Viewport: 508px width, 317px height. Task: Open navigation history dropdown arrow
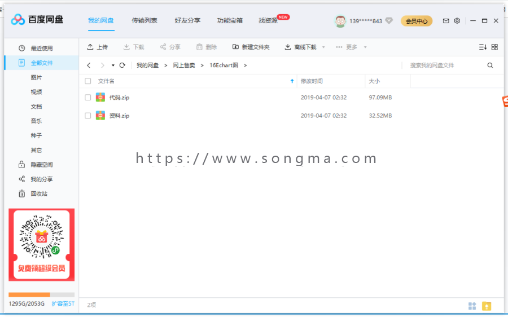point(113,65)
